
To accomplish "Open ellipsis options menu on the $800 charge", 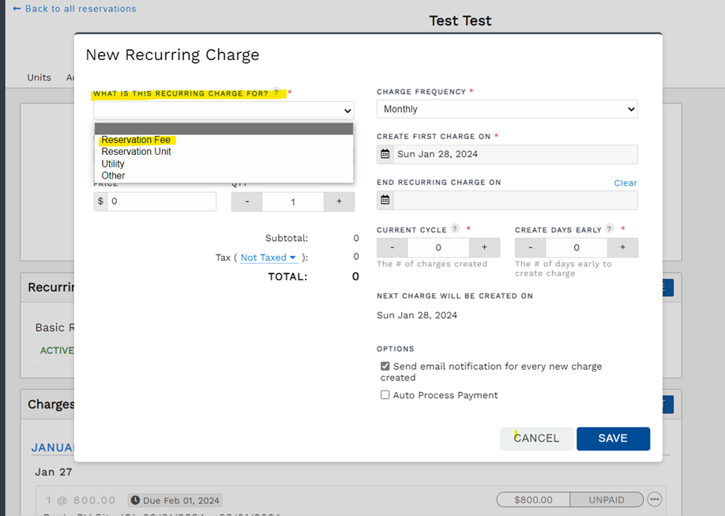I will tap(654, 499).
